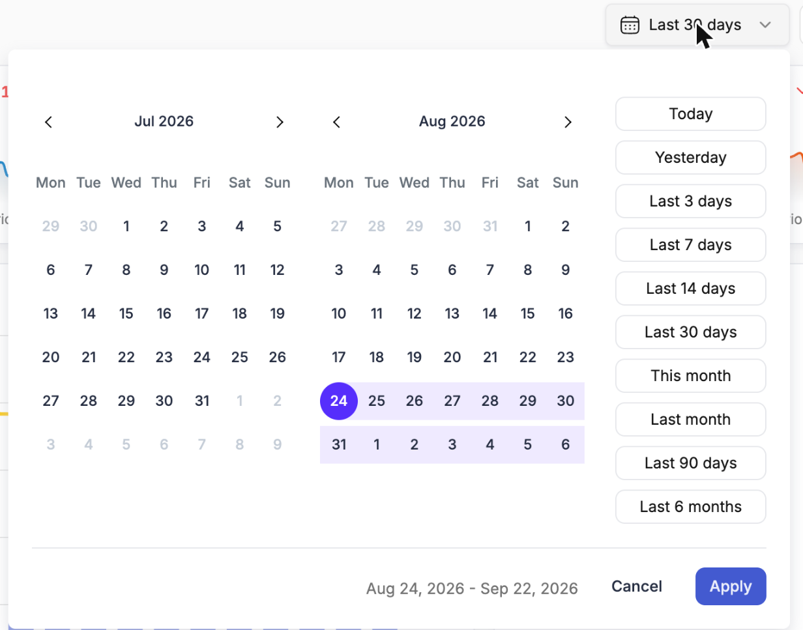The image size is (803, 630).
Task: Click the Jul 2026 month title
Action: [164, 121]
